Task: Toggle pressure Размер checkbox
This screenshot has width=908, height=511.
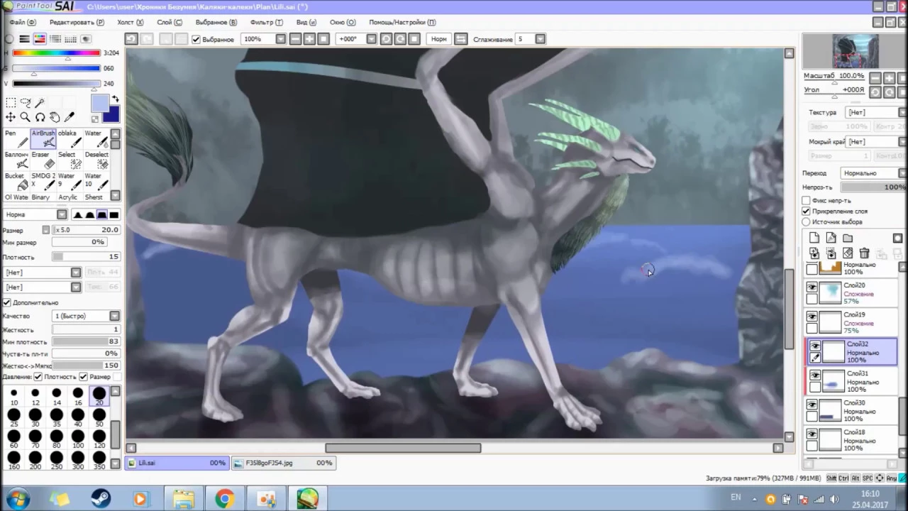Action: pyautogui.click(x=83, y=376)
